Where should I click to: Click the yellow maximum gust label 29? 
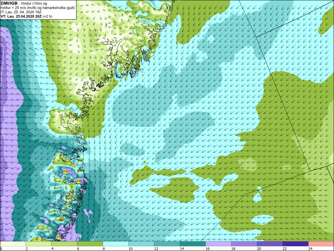[x=78, y=181]
